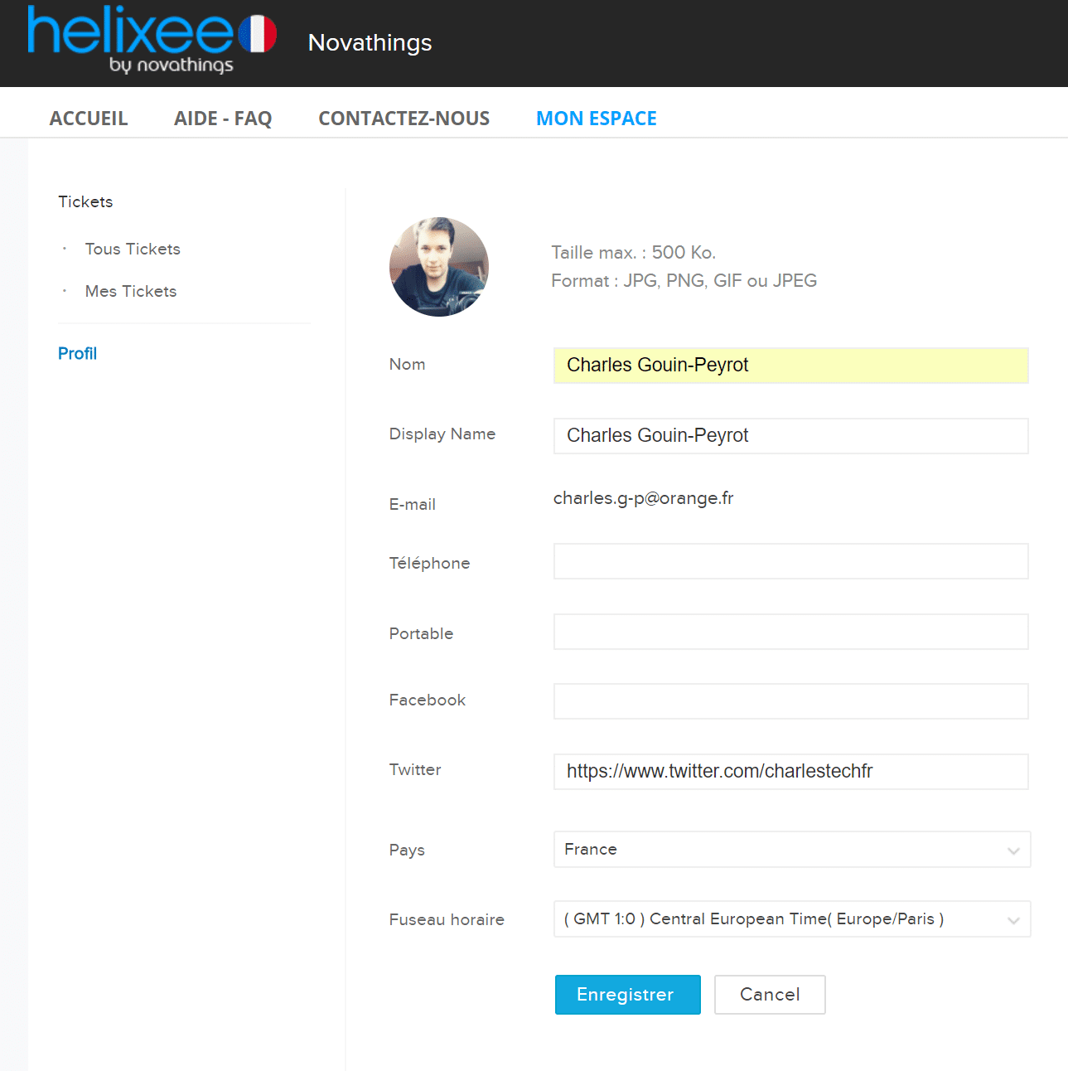Click the Nom input field
1068x1071 pixels.
tap(791, 366)
